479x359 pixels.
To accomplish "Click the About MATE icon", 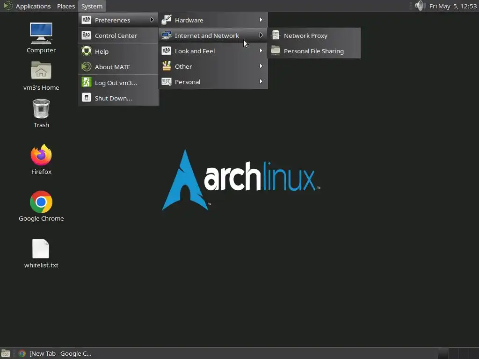I will pos(87,66).
